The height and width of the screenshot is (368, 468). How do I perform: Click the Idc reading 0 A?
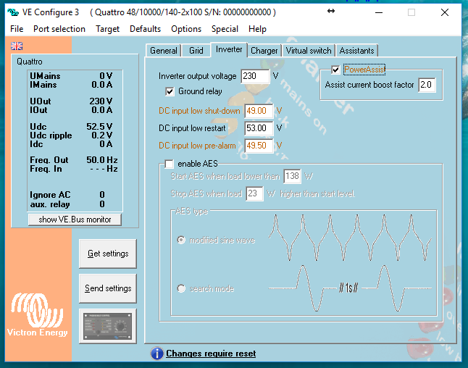point(106,144)
